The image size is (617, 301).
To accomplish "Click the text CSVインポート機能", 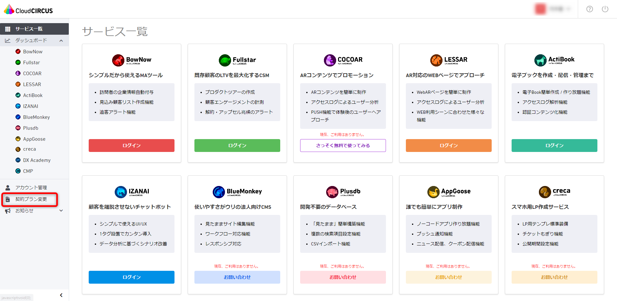I will (x=331, y=244).
